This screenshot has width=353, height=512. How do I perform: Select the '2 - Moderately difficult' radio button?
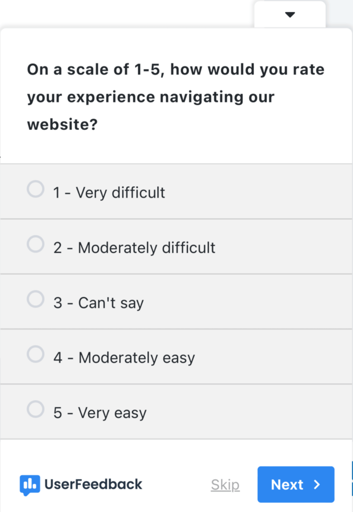tap(35, 244)
